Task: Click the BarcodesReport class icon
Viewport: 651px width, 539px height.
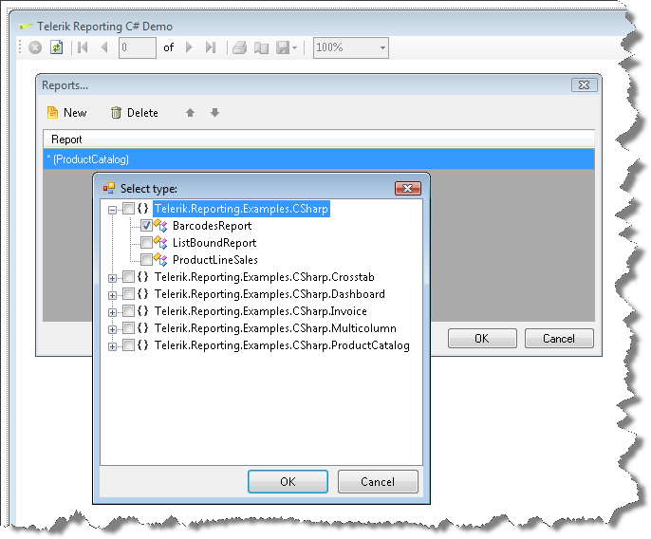Action: (160, 226)
